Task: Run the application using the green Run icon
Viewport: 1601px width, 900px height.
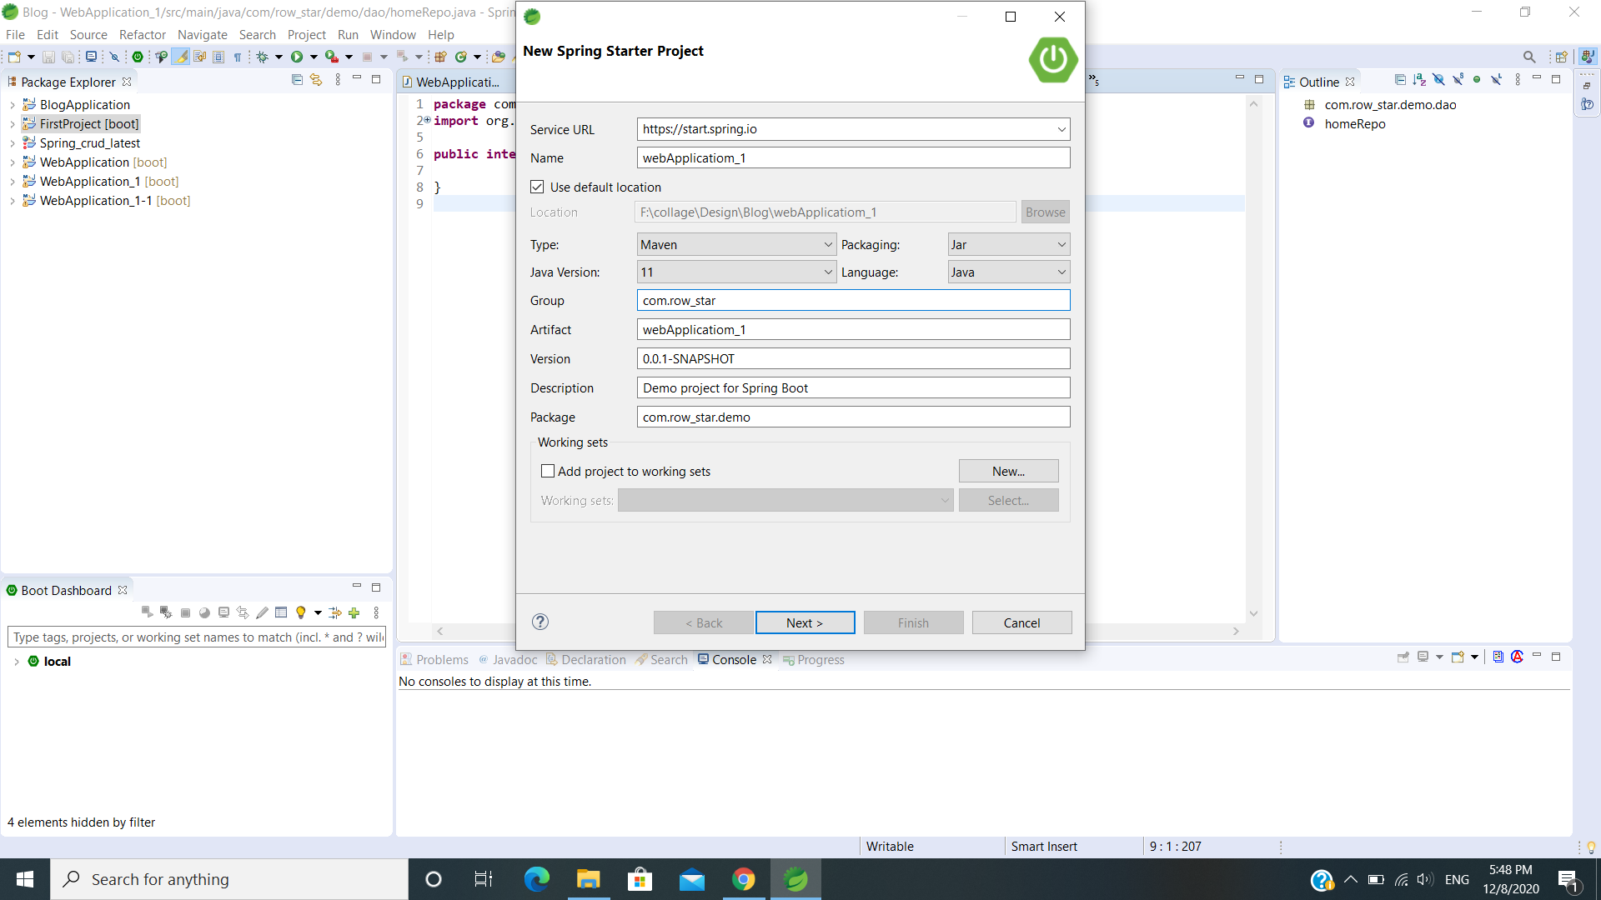Action: [299, 56]
